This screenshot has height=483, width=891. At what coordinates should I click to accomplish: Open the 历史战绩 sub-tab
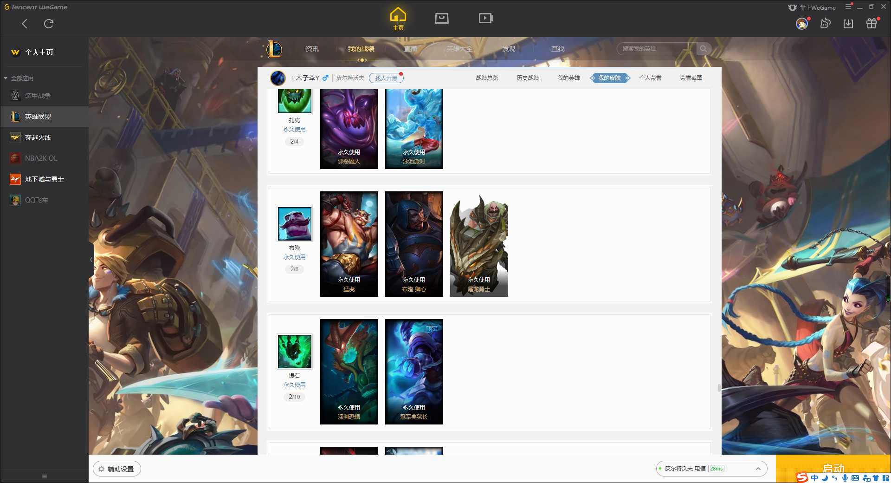tap(528, 78)
